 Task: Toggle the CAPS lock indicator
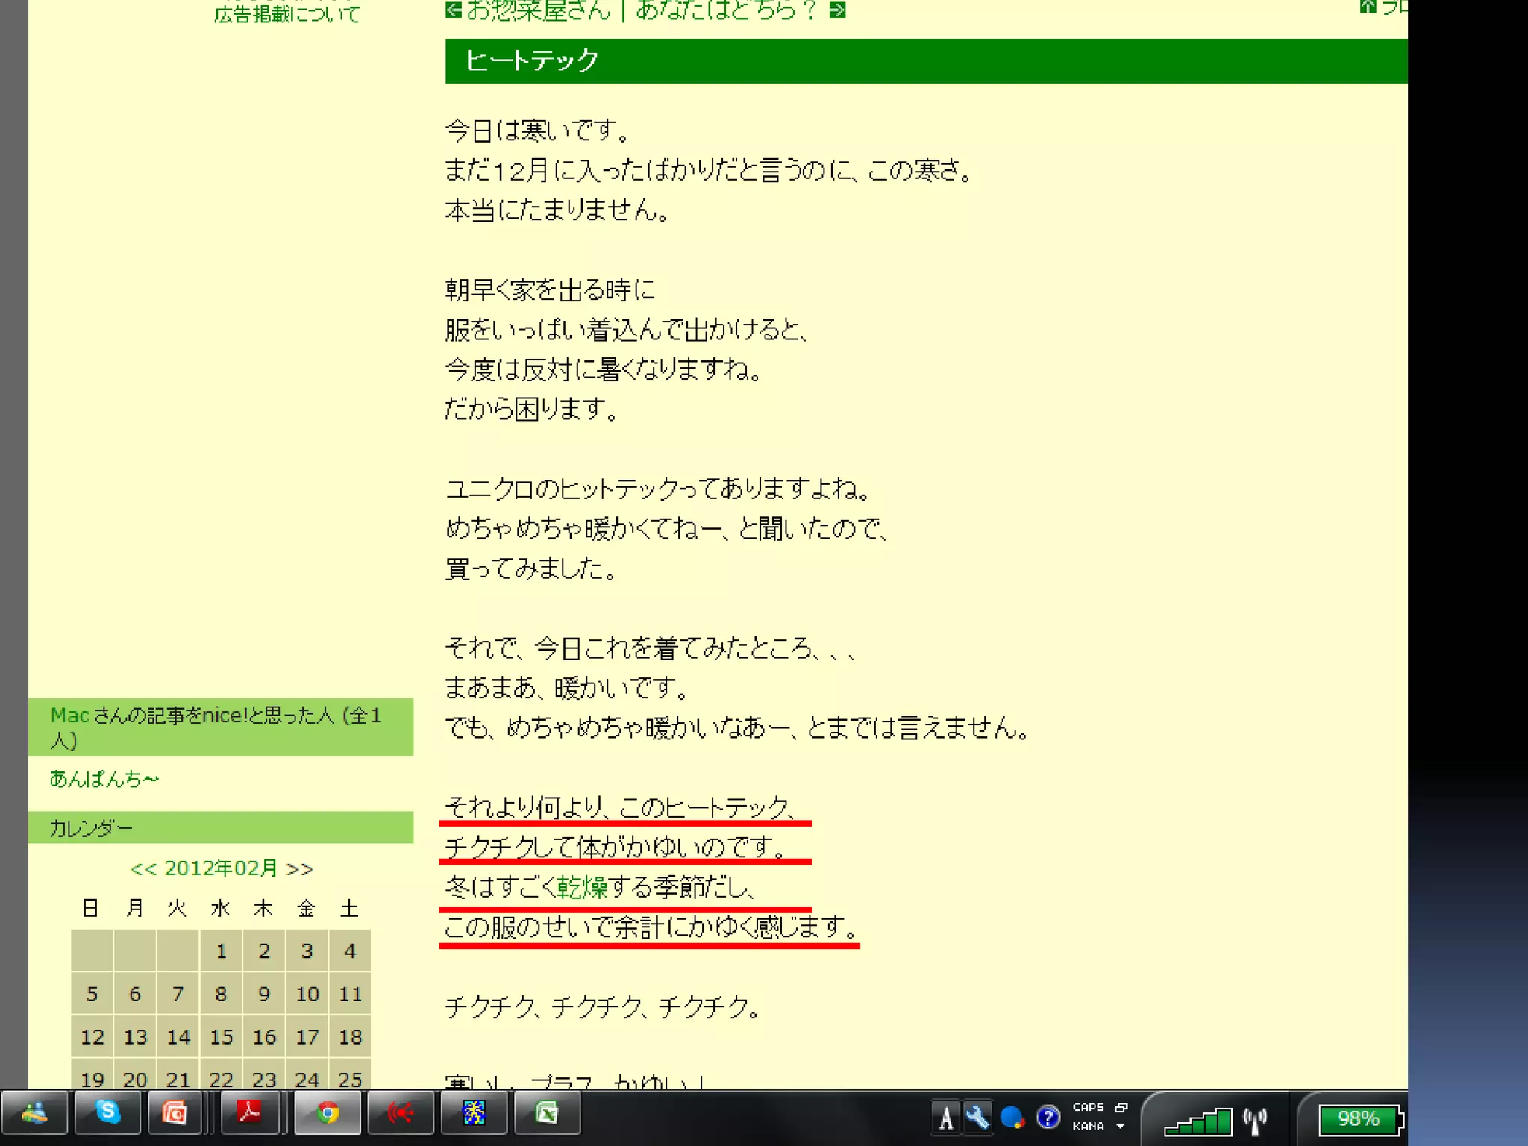(x=1088, y=1107)
